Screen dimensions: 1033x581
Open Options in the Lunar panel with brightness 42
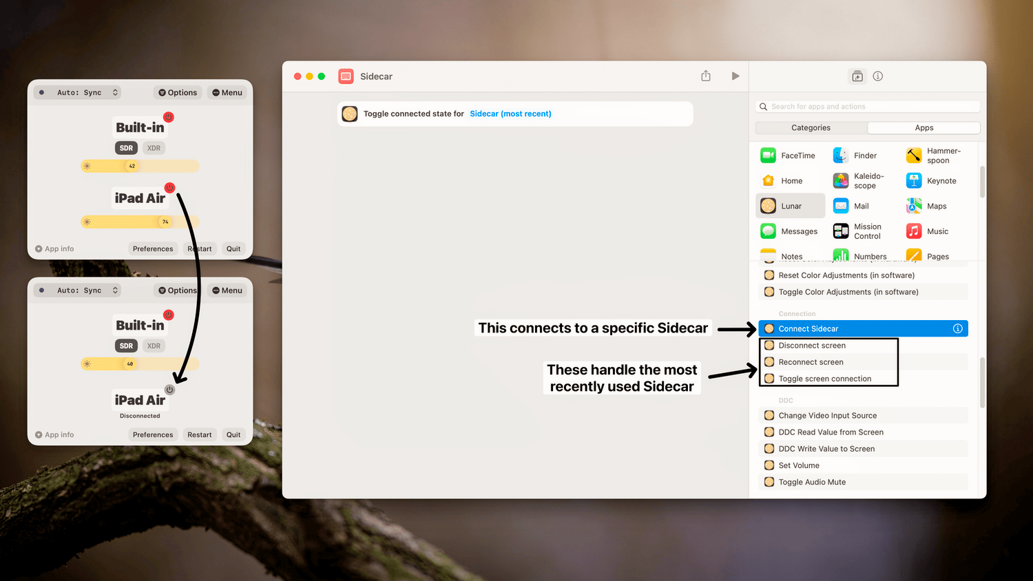178,92
